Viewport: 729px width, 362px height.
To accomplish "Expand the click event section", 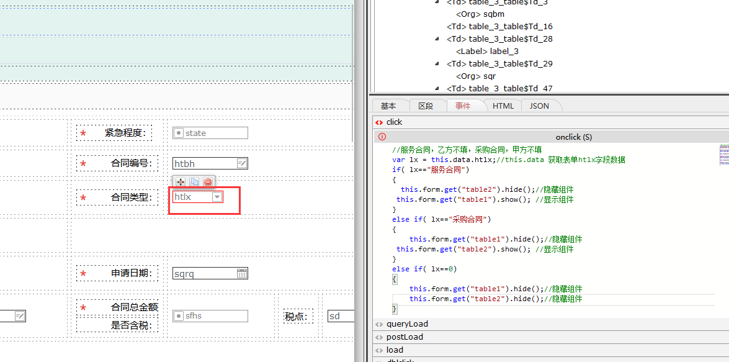I will pyautogui.click(x=551, y=122).
